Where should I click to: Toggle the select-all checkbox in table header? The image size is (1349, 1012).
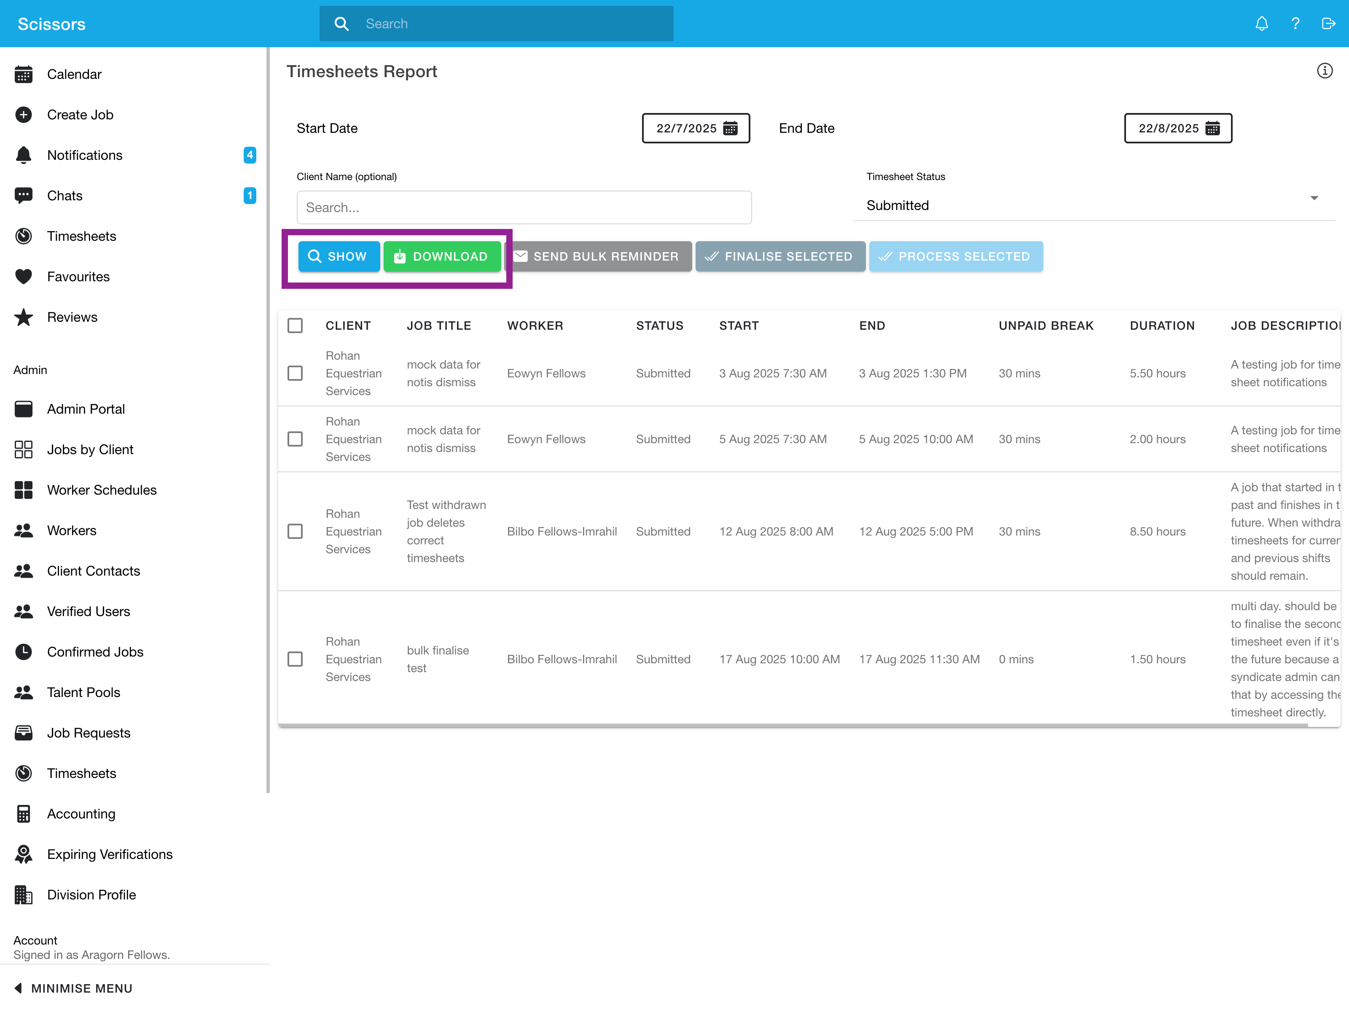click(295, 326)
